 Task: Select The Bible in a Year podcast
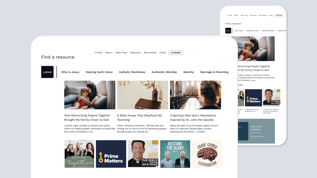click(x=143, y=154)
